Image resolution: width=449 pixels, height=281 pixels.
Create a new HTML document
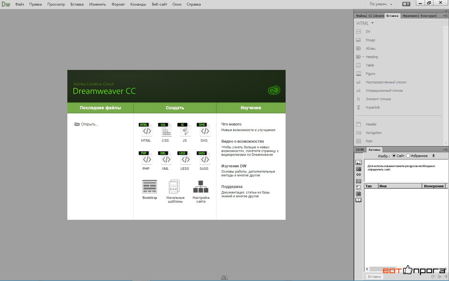click(x=146, y=132)
